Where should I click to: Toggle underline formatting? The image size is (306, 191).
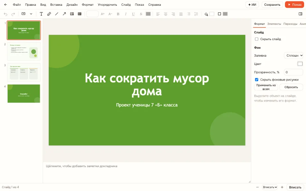133,14
